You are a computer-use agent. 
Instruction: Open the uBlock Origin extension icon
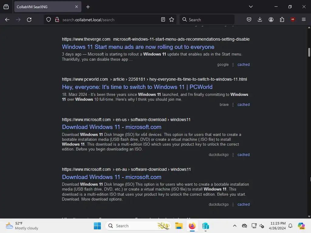(293, 20)
